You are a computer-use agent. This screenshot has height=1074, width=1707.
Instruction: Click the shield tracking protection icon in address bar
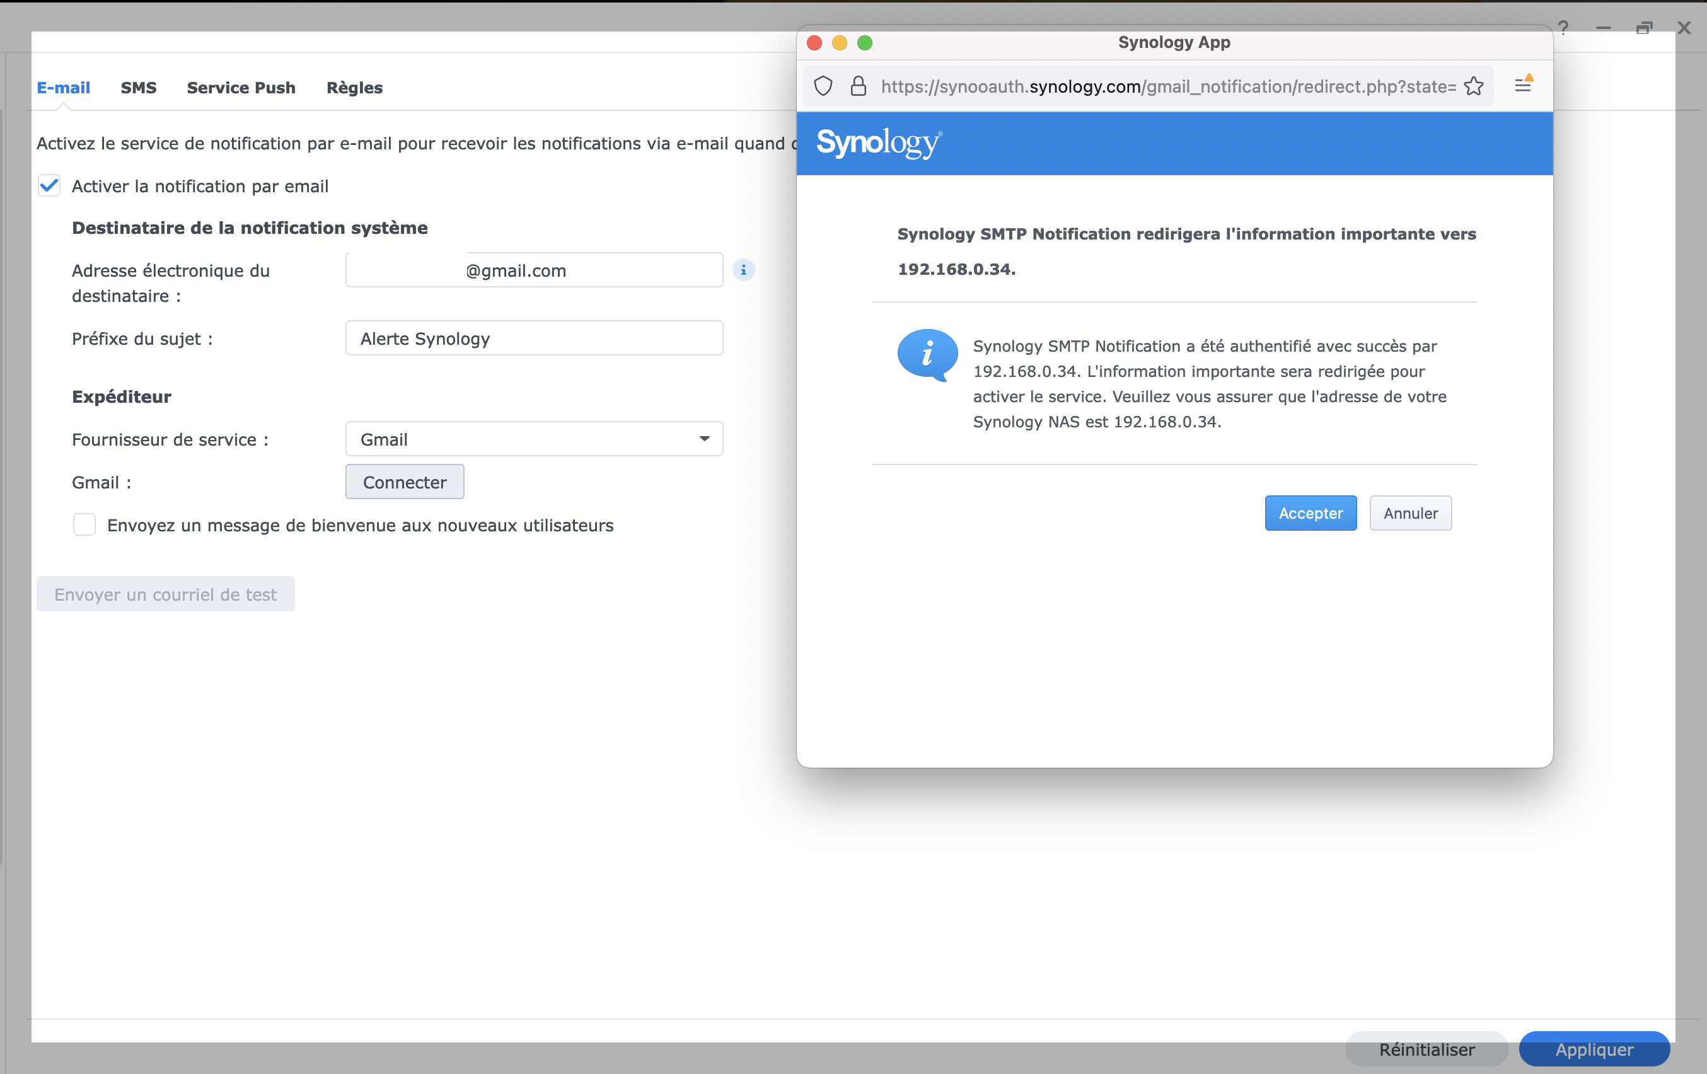click(x=823, y=86)
